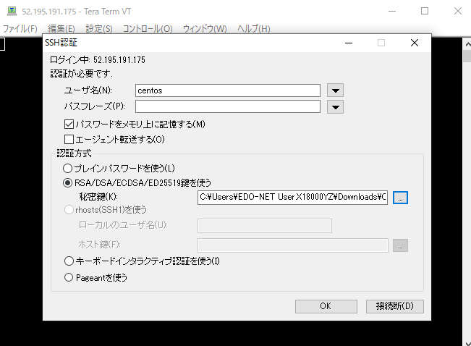Click the Tera Term scrollbar down arrow
Viewport: 471px width, 346px height.
coord(467,342)
